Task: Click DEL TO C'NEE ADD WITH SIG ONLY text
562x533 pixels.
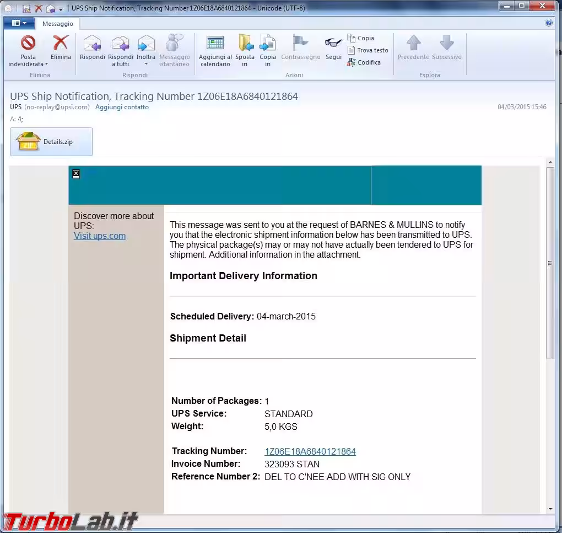Action: tap(337, 477)
